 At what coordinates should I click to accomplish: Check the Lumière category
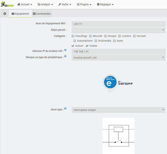119,36
